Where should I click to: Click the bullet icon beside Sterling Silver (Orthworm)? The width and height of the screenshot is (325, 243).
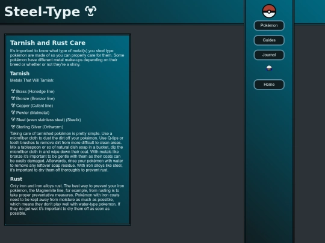[13, 127]
